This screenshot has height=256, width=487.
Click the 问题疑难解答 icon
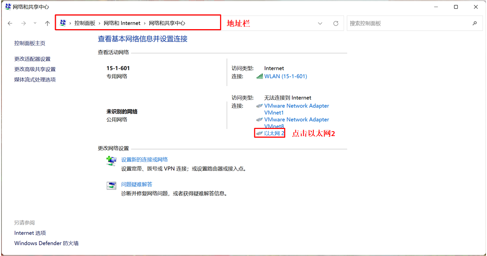tap(111, 185)
